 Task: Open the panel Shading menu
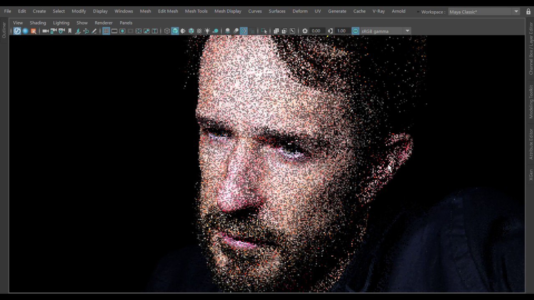click(38, 23)
